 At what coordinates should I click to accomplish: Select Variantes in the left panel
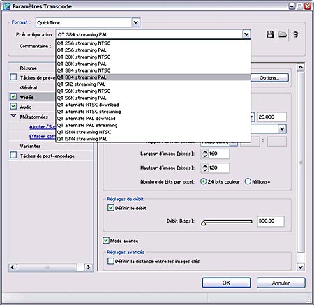(30, 146)
